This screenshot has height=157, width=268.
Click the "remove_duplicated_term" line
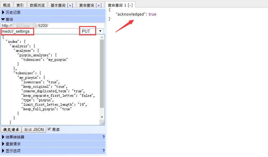(x=53, y=91)
